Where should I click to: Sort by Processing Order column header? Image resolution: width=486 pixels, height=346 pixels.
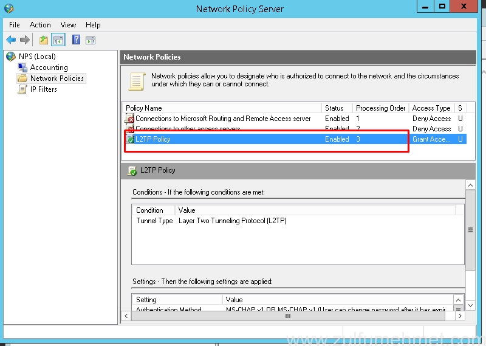tap(381, 108)
